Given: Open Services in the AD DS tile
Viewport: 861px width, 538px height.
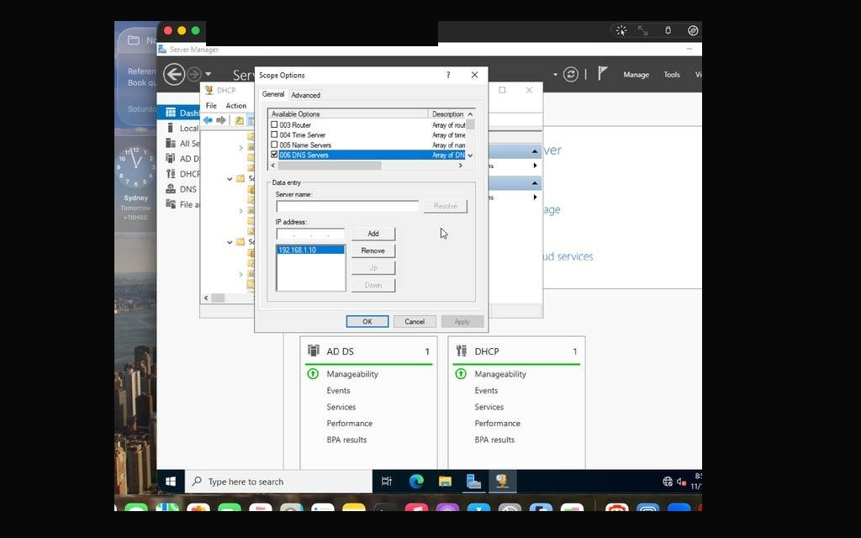Looking at the screenshot, I should click(341, 407).
